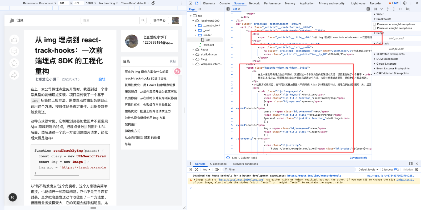The image size is (421, 210).
Task: Toggle the device toolbar icon
Action: [x=197, y=3]
